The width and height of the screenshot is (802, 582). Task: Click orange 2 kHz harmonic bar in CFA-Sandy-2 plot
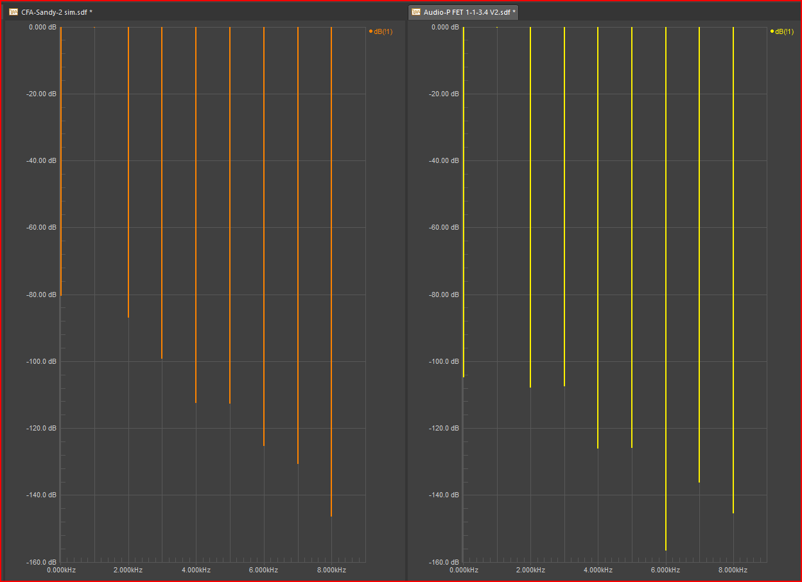coord(128,172)
